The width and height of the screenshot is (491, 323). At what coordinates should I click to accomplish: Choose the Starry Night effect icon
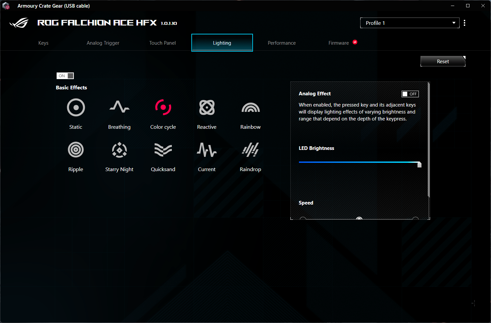pos(120,150)
